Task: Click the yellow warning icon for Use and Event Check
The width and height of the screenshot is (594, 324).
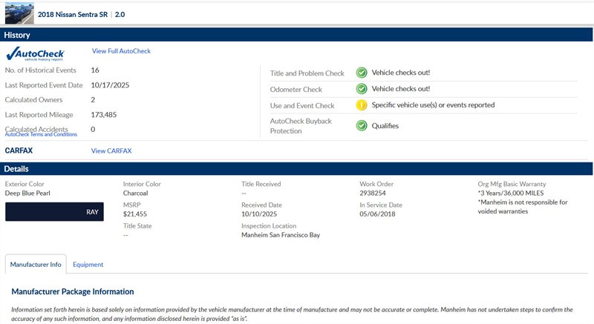Action: (x=362, y=105)
